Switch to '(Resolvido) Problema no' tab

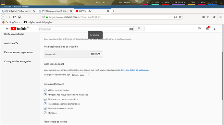19,11
